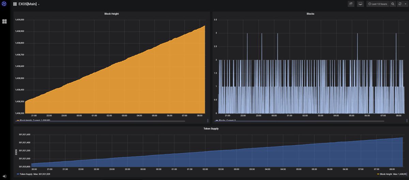Viewport: 409px width, 180px height.
Task: Click the 20:30 time label in Token Supply
Action: [34, 169]
